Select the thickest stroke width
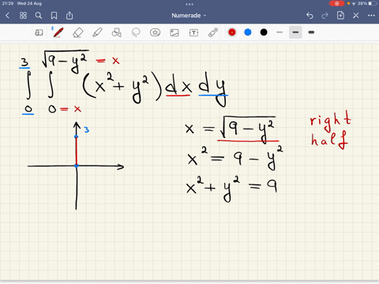The width and height of the screenshot is (379, 284). pyautogui.click(x=311, y=32)
